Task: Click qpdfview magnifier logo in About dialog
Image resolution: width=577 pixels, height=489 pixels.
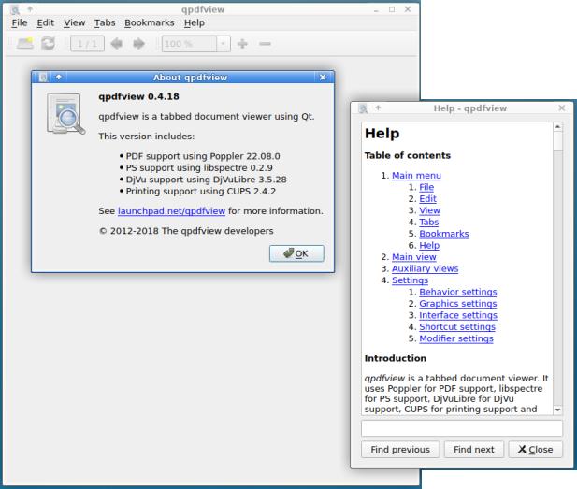Action: 65,114
